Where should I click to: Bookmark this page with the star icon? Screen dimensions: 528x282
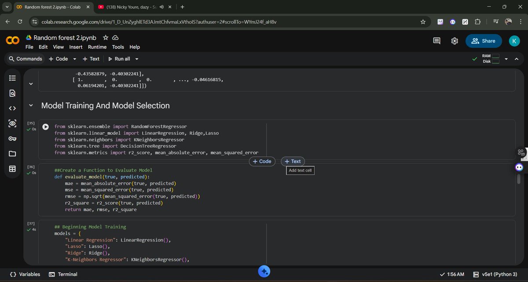click(x=423, y=22)
